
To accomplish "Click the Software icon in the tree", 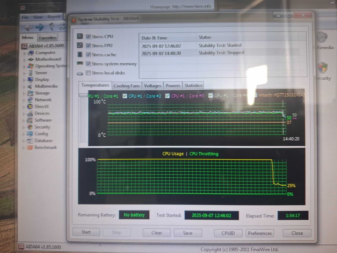I will click(30, 120).
